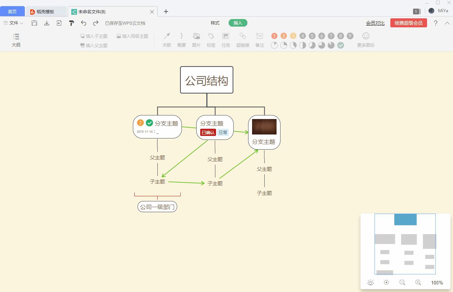The height and width of the screenshot is (292, 453).
Task: Click the green 插入 insert button
Action: 238,22
